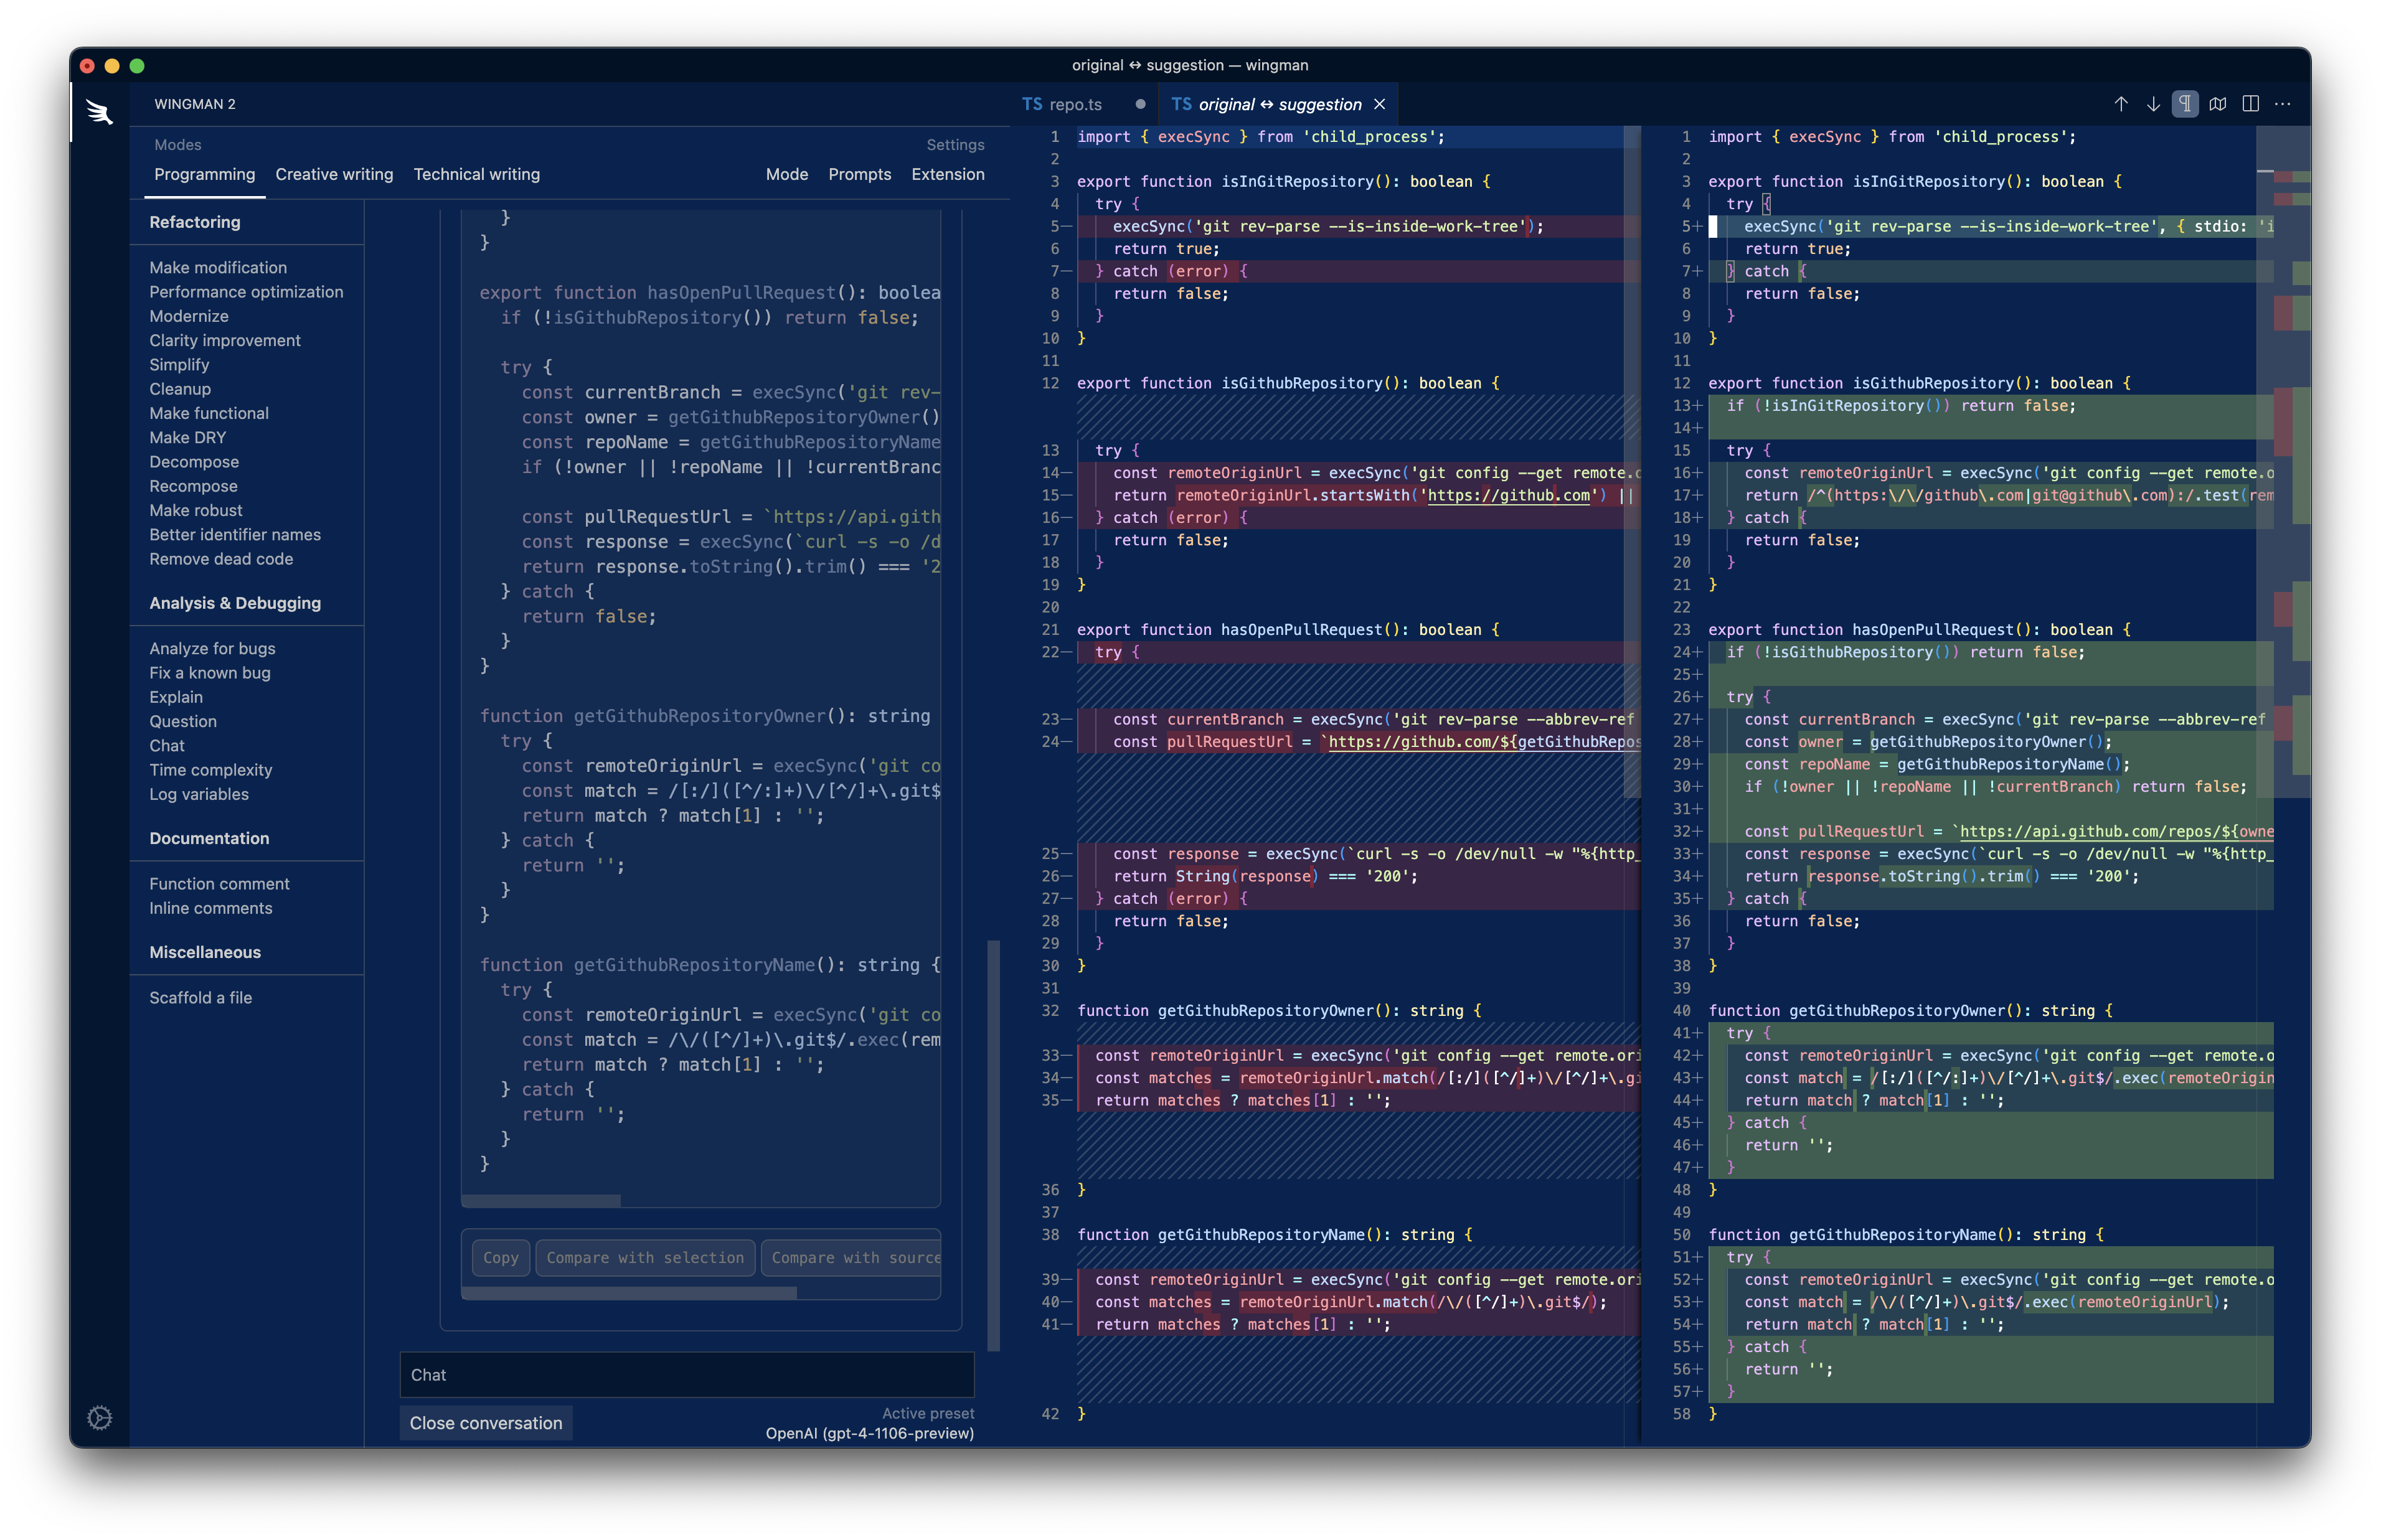This screenshot has height=1540, width=2381.
Task: Open the manage gear icon at bottom left
Action: coord(99,1417)
